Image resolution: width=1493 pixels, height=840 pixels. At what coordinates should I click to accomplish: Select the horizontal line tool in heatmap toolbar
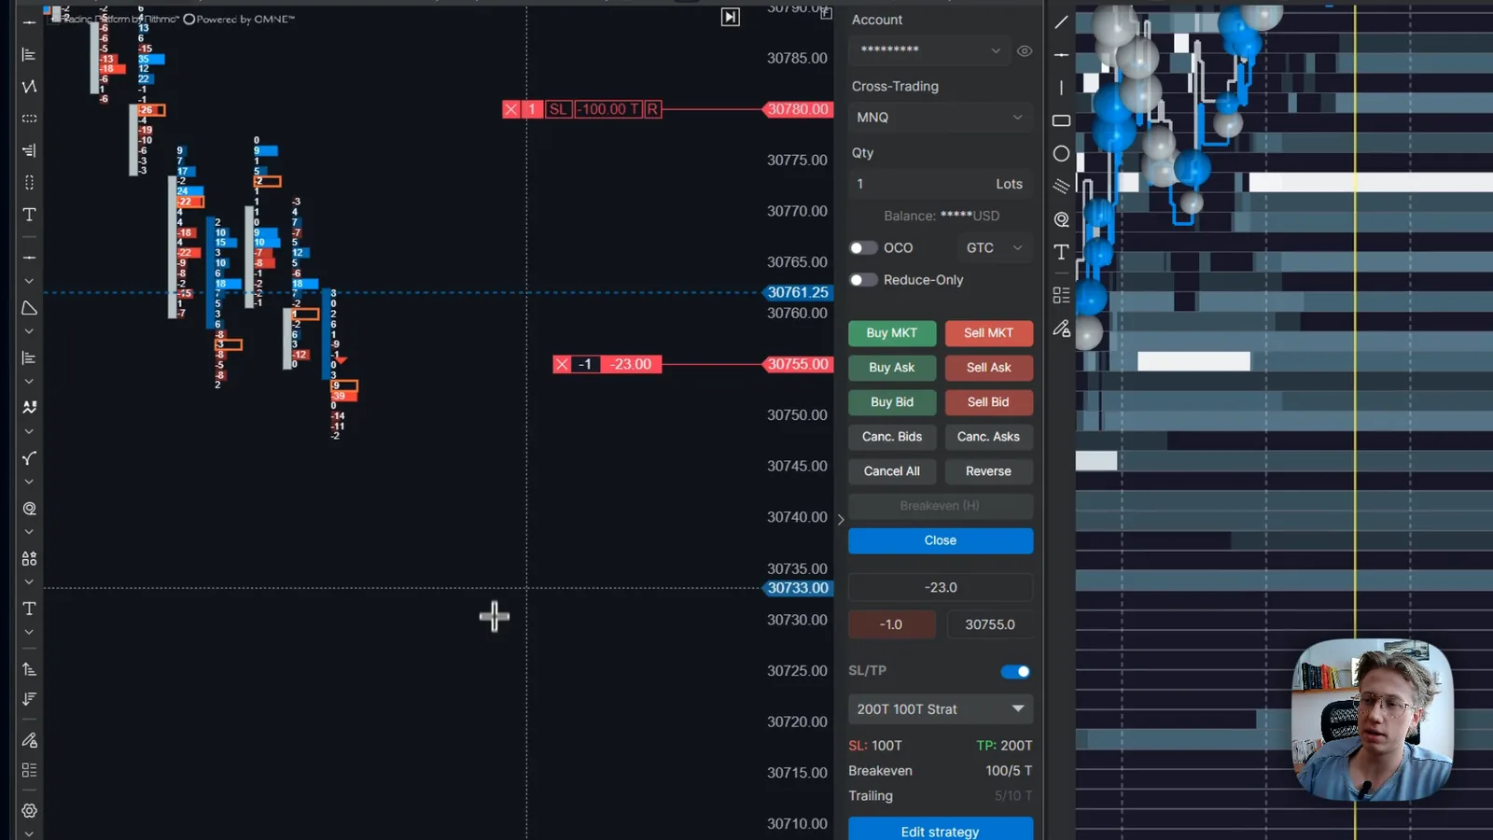coord(1061,55)
